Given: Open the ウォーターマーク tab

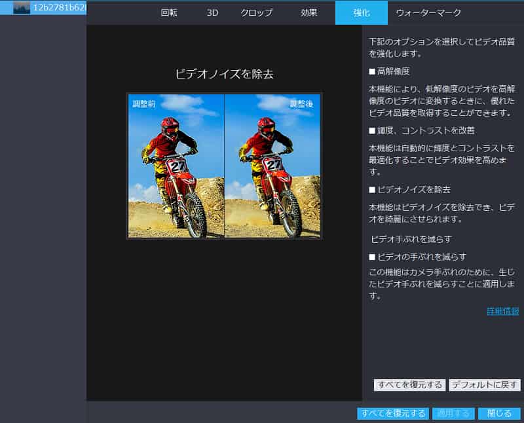Looking at the screenshot, I should click(429, 12).
